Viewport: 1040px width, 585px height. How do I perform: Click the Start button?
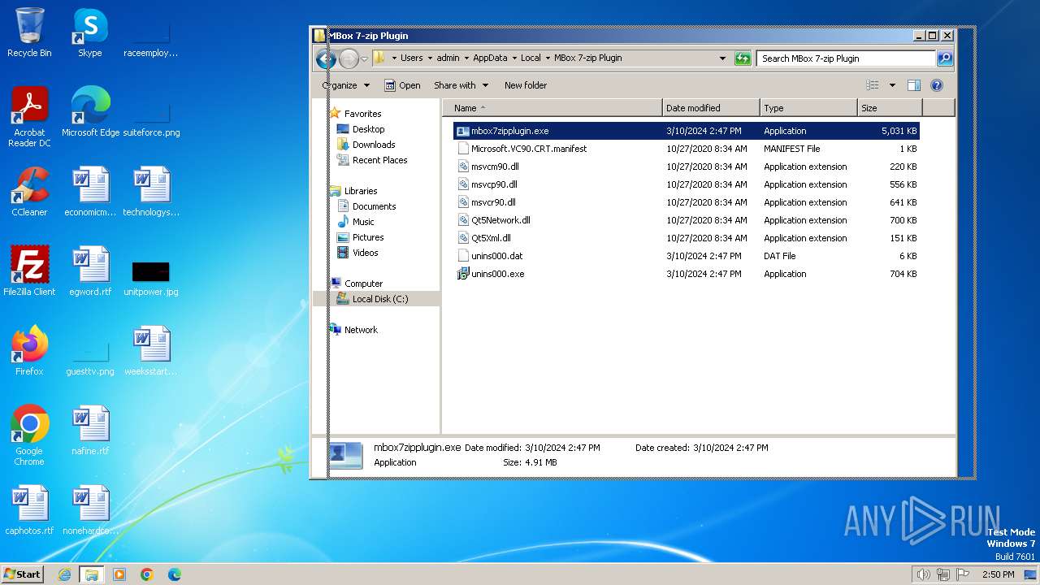click(x=23, y=574)
